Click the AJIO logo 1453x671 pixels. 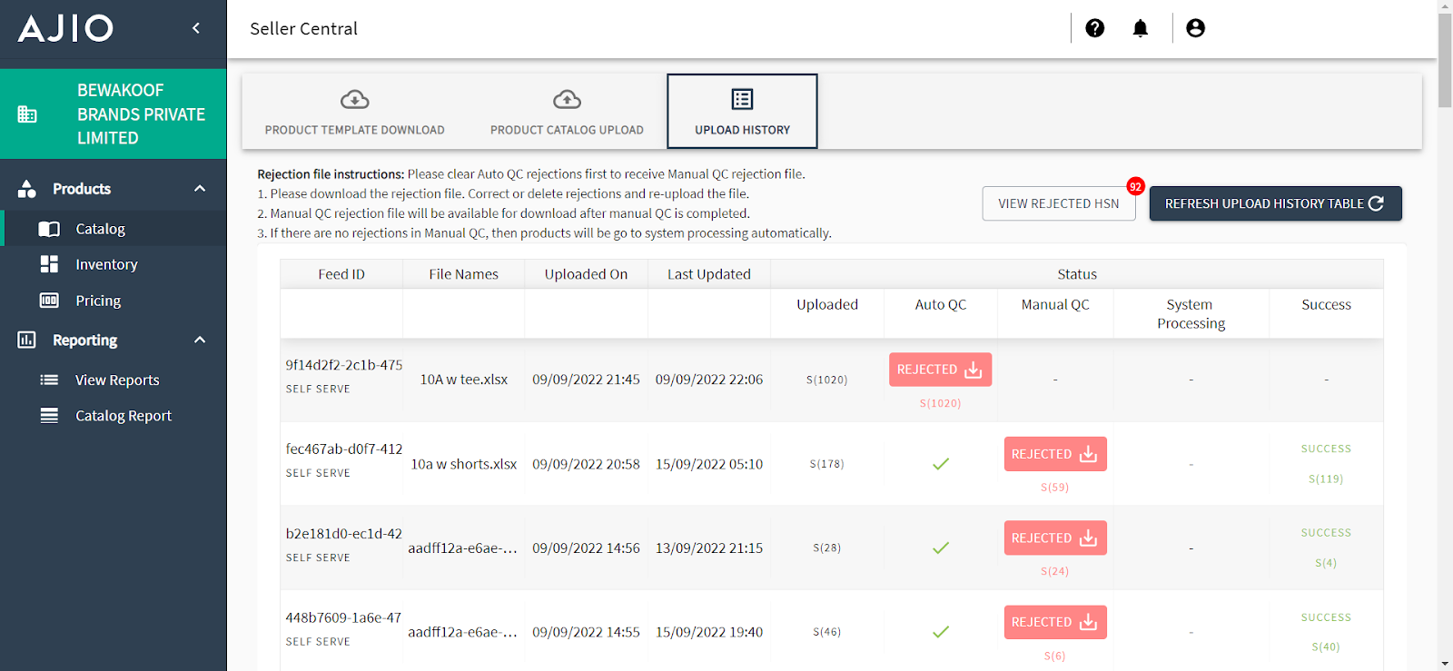(65, 28)
